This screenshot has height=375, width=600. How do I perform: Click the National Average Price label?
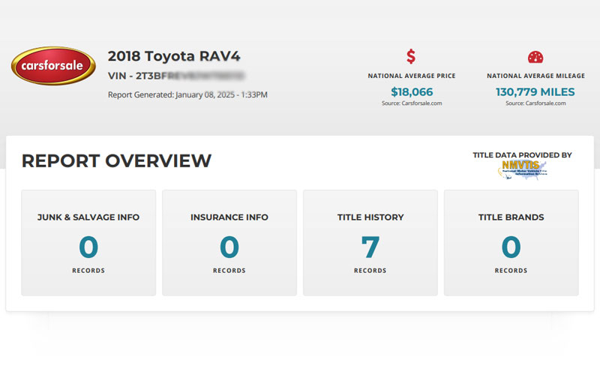(411, 76)
